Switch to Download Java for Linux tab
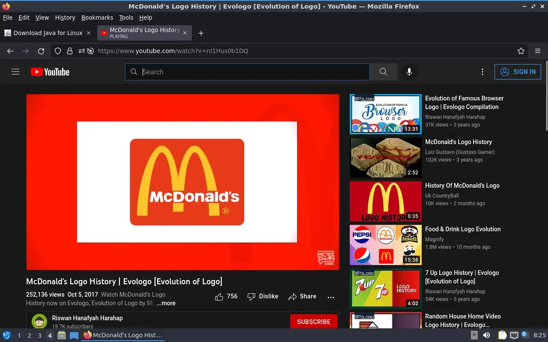Image resolution: width=548 pixels, height=342 pixels. click(x=48, y=33)
